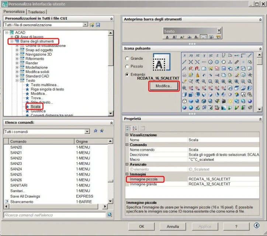Select the SANITARI command row
The width and height of the screenshot is (267, 236).
[56, 185]
